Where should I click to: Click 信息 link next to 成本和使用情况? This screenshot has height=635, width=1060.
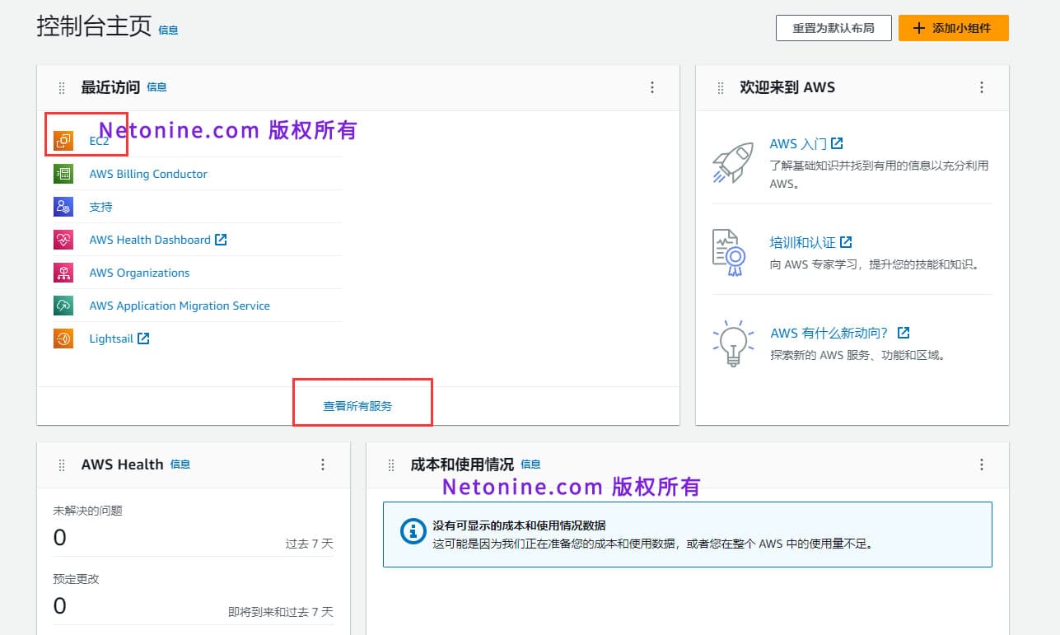point(530,465)
